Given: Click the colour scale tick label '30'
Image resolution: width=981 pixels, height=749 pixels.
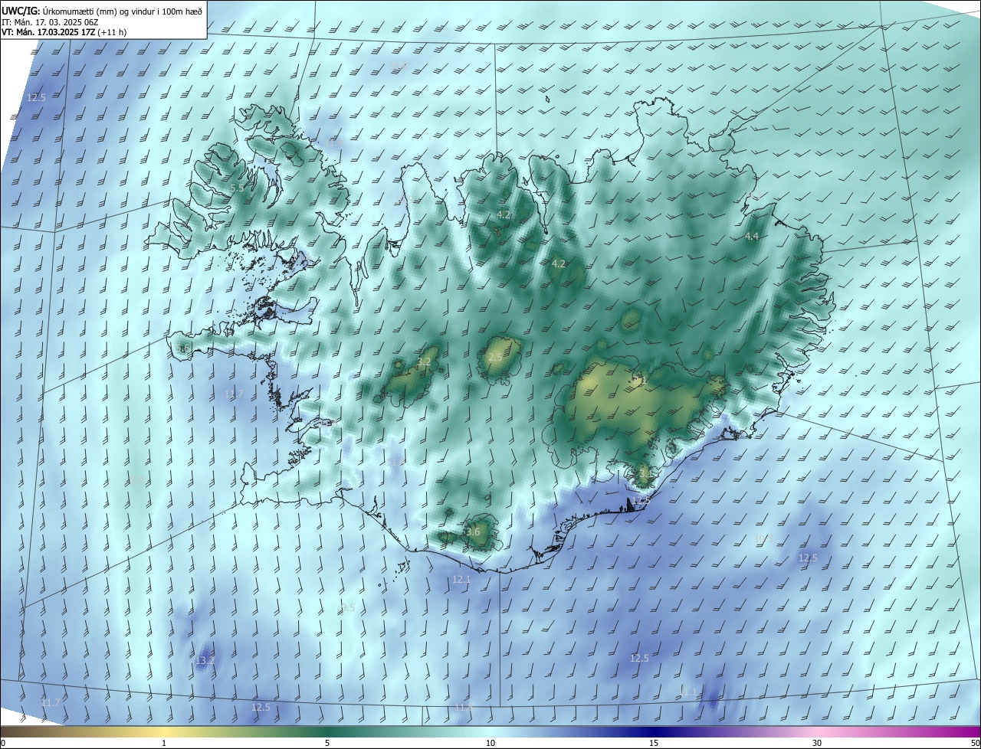Looking at the screenshot, I should tap(817, 743).
